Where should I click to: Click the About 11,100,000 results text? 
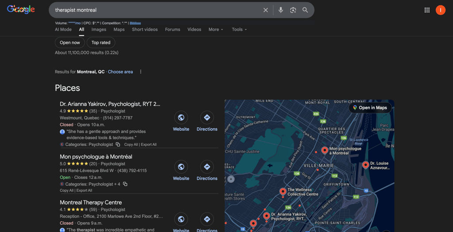click(87, 53)
